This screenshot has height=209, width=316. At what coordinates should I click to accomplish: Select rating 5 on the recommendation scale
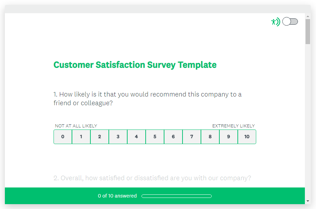155,137
